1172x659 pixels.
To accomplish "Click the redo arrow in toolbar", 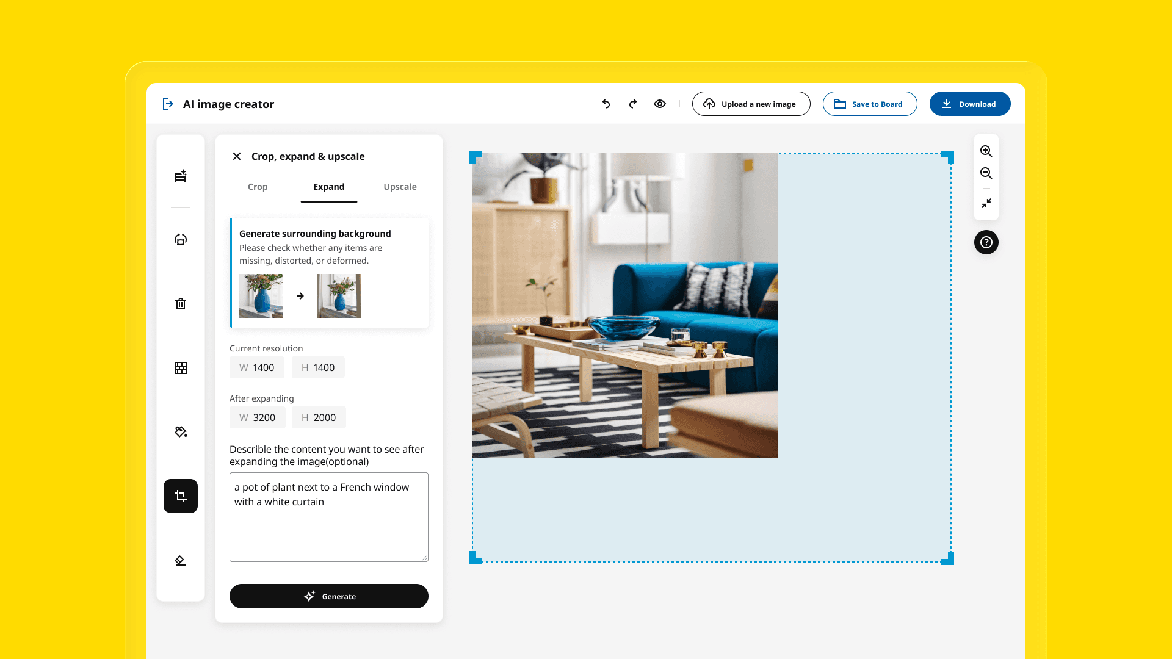I will click(633, 104).
